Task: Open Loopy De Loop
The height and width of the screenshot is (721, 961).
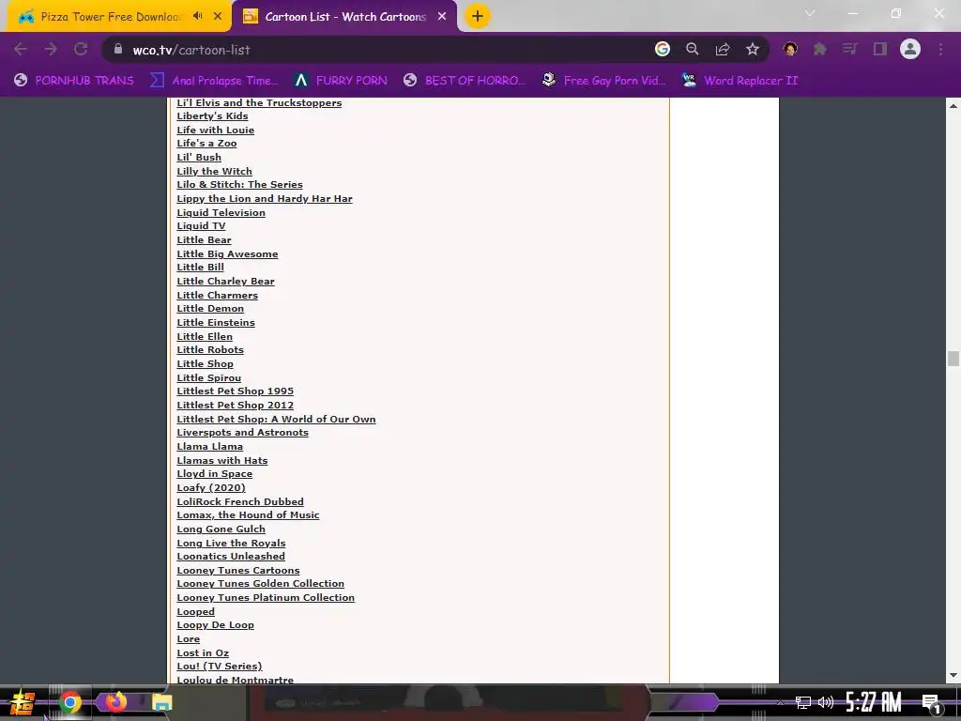Action: tap(216, 625)
